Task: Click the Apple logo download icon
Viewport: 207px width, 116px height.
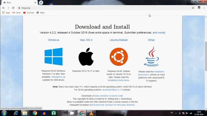Action: [86, 57]
